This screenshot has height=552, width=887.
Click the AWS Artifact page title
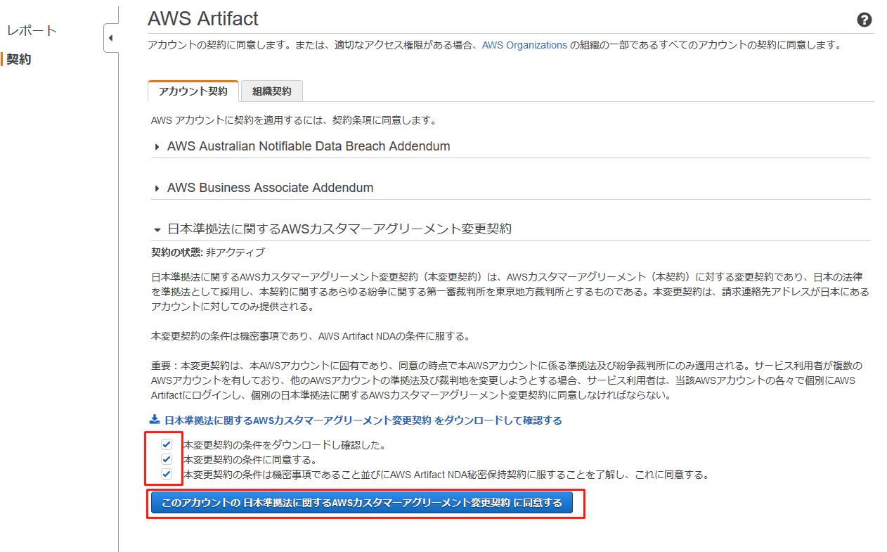pyautogui.click(x=203, y=18)
